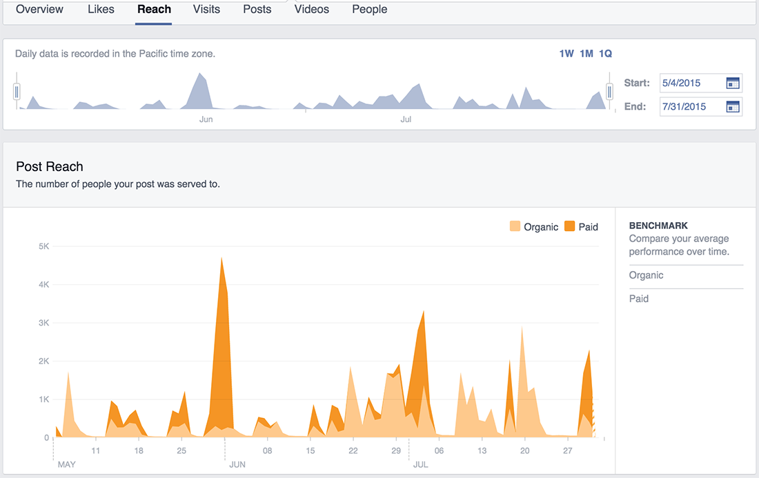Click the Start: label
This screenshot has width=759, height=478.
click(x=637, y=83)
